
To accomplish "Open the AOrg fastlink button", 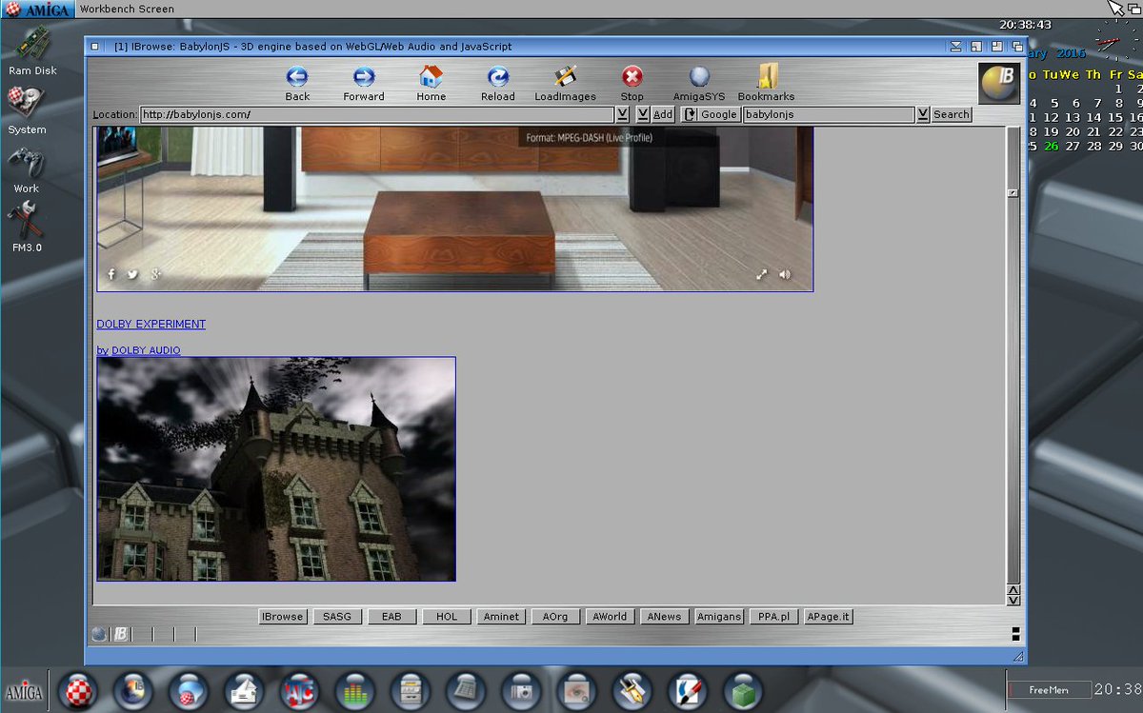I will [x=555, y=617].
